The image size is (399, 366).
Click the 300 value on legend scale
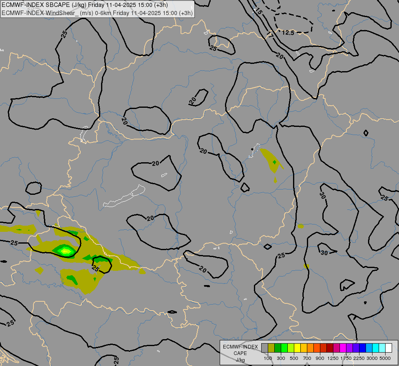point(281,358)
